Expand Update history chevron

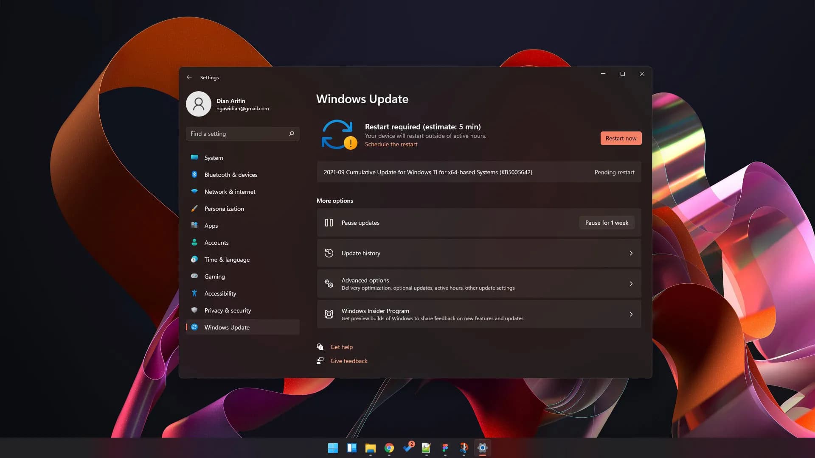[631, 253]
